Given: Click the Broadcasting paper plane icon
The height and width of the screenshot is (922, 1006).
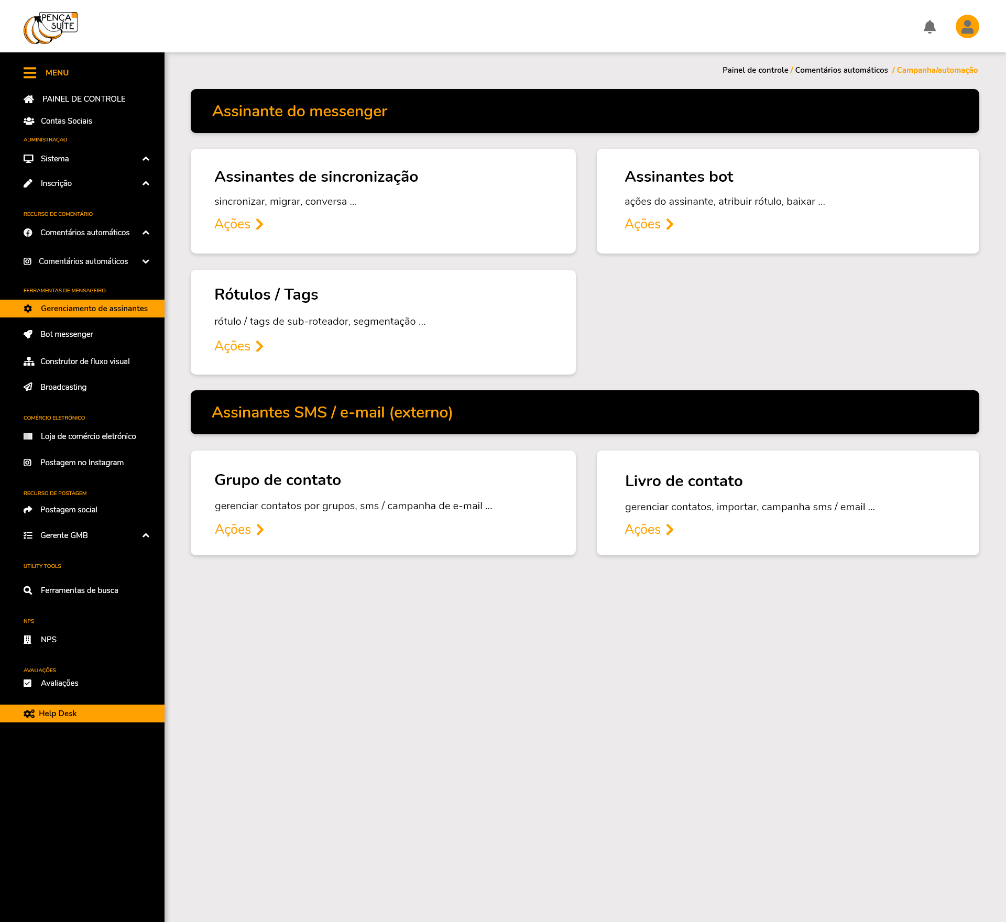Looking at the screenshot, I should point(28,387).
